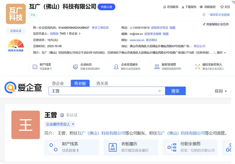Screen dimensions: 235x164
Task: Open 老板履历 resume card
Action: coord(131,147)
